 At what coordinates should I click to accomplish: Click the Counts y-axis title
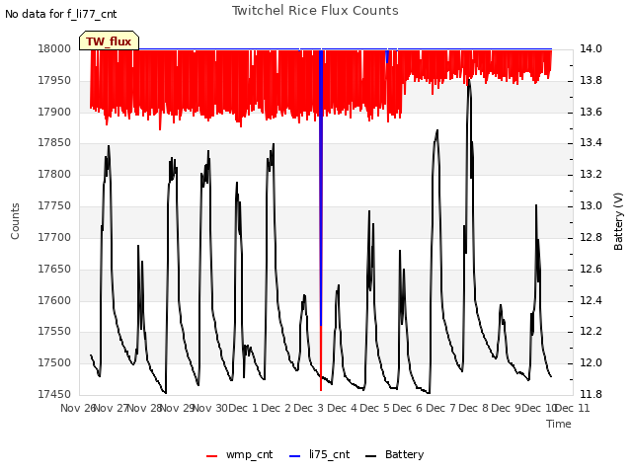tap(15, 221)
